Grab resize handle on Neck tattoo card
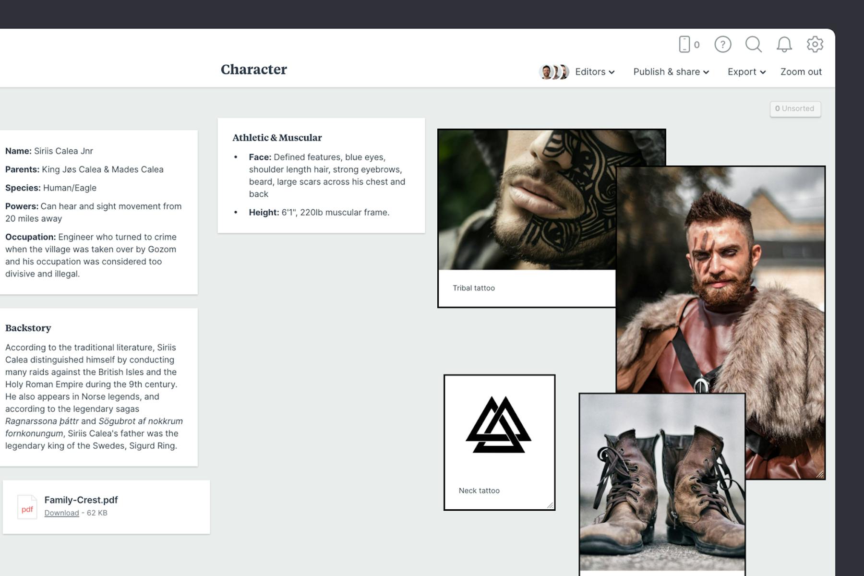 550,505
